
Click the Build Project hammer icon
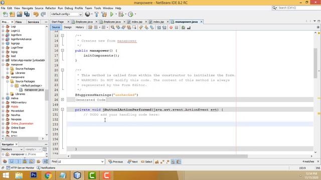click(97, 14)
